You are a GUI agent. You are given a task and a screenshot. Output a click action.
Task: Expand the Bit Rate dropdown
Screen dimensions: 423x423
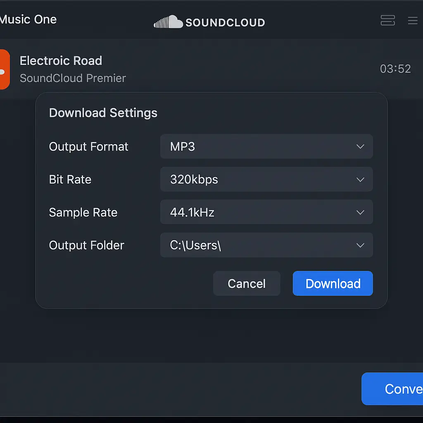[x=266, y=179]
